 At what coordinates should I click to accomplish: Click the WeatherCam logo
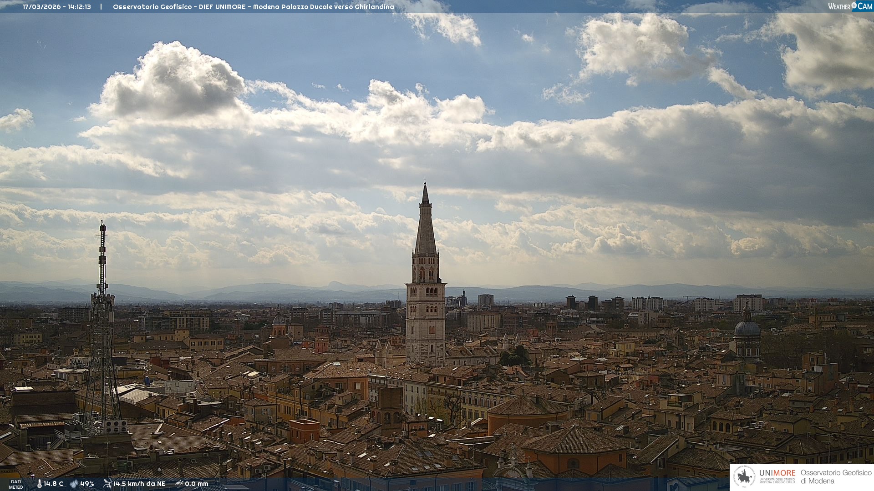850,6
